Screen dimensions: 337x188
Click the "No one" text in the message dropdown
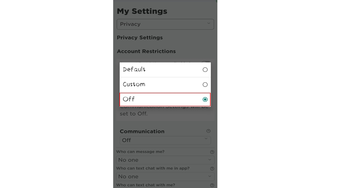(x=128, y=160)
